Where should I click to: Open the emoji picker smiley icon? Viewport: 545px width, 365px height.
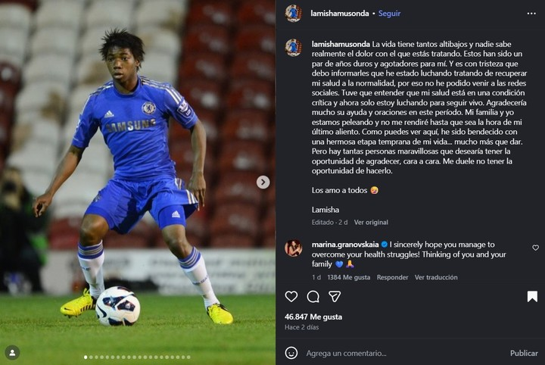(291, 353)
